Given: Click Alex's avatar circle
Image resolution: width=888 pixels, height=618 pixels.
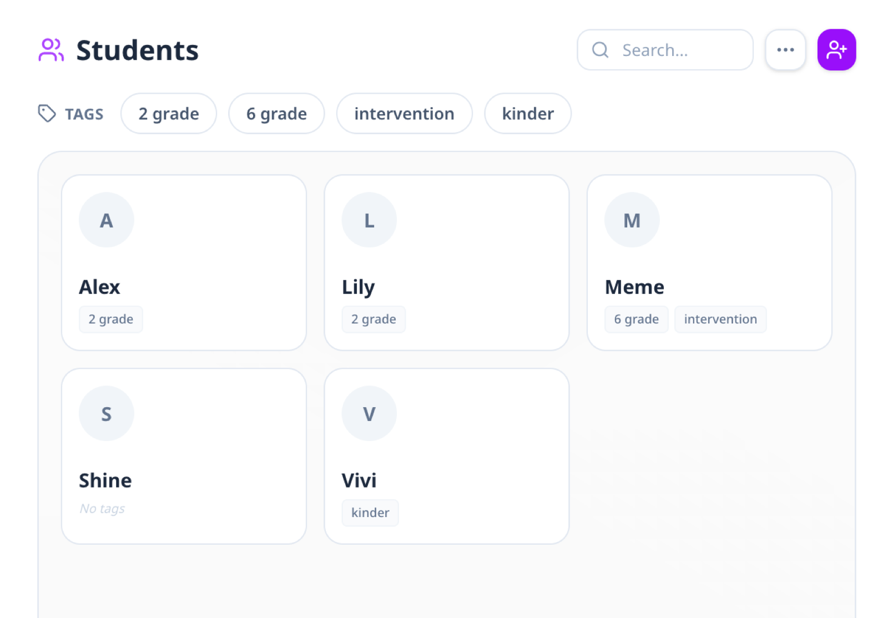Looking at the screenshot, I should (107, 220).
